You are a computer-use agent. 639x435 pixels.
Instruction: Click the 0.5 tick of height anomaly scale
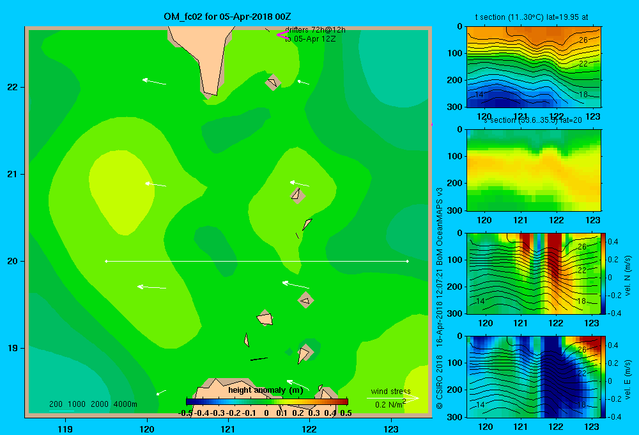(346, 413)
